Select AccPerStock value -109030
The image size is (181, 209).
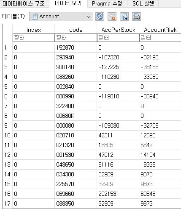click(x=118, y=125)
